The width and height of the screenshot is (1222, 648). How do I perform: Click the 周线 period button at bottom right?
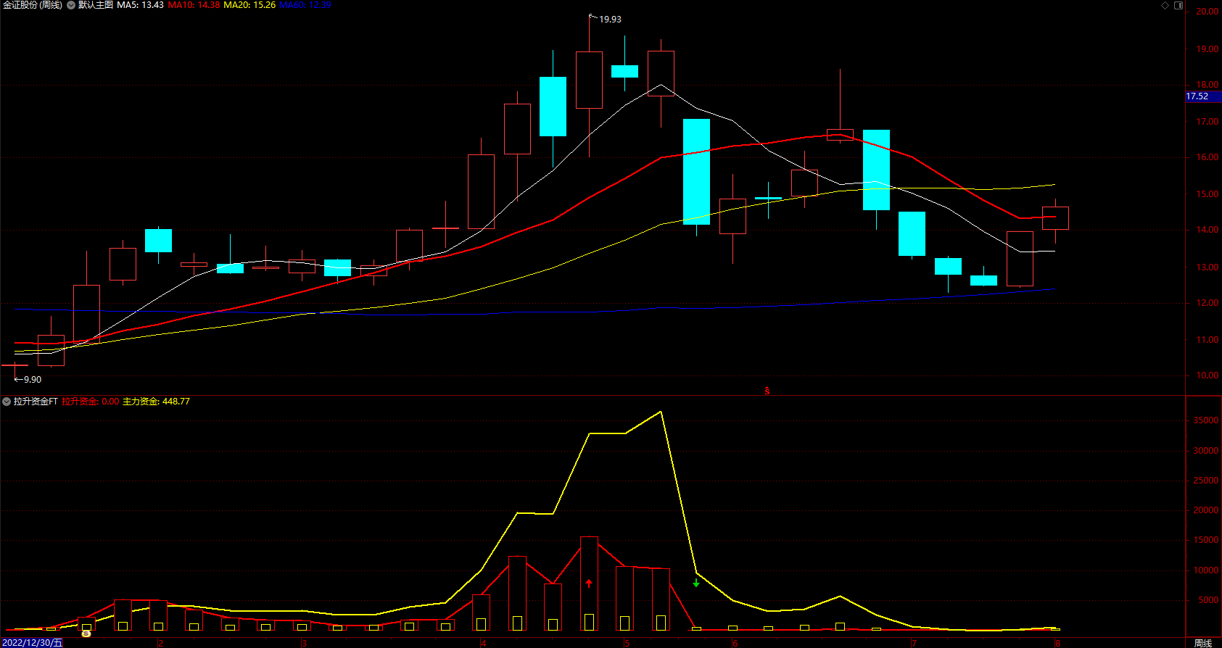(x=1203, y=643)
